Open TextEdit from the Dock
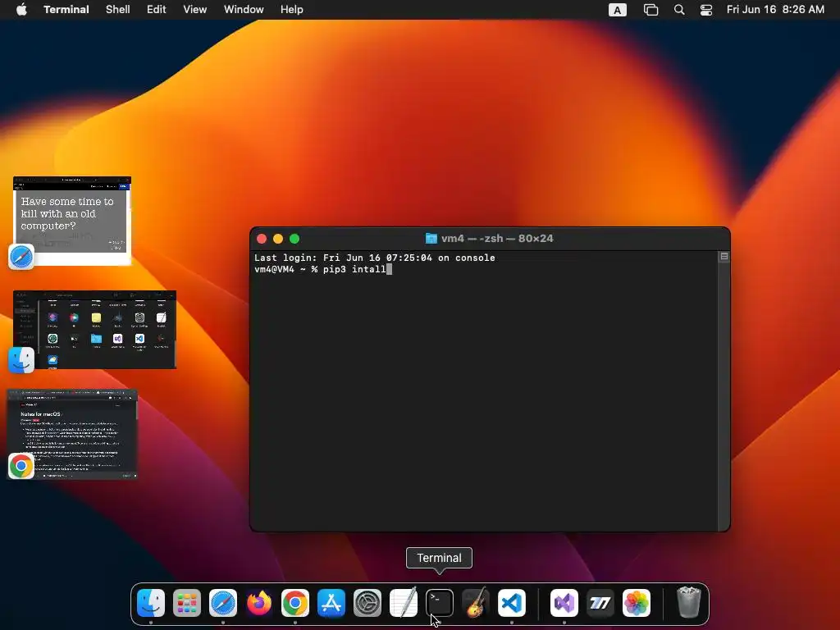The image size is (840, 630). [404, 603]
